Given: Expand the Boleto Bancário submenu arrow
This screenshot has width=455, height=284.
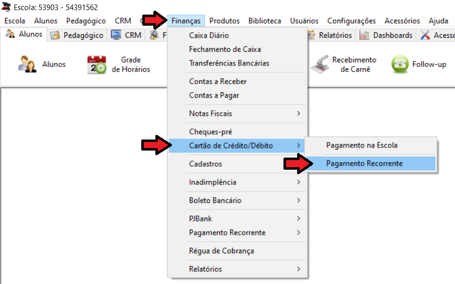Looking at the screenshot, I should pyautogui.click(x=299, y=200).
